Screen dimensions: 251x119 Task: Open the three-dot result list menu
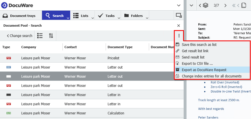179,36
